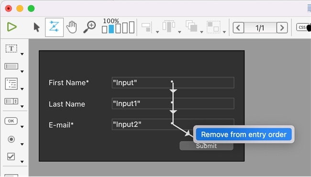Click the CSS button
311x177 pixels.
coord(303,27)
